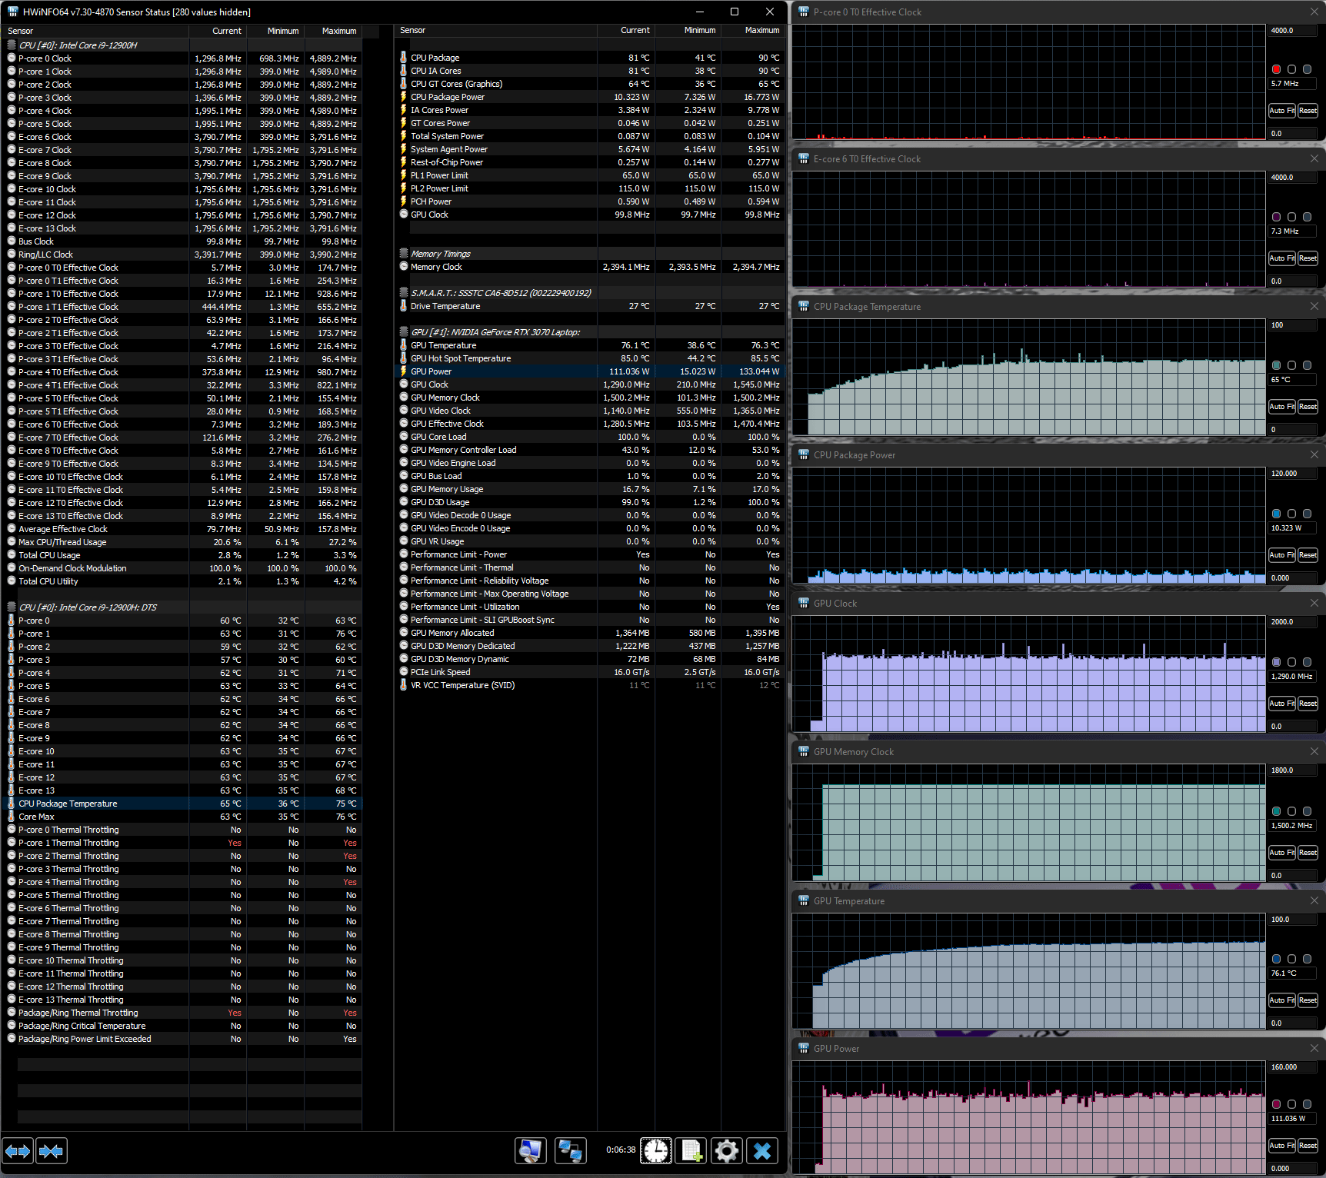This screenshot has height=1178, width=1326.
Task: Click the drive icon beside S.M.A.R.T. header
Action: [404, 293]
